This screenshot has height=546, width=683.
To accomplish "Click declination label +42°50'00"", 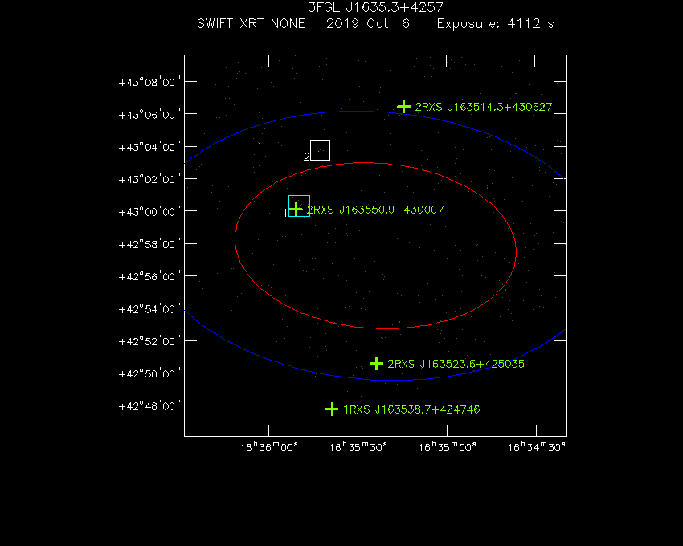I will pos(149,373).
